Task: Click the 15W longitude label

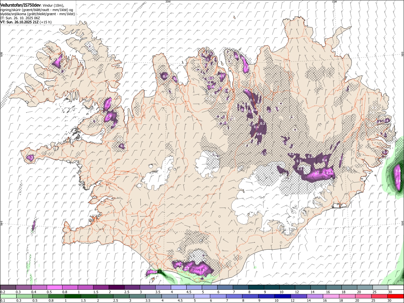Action: coord(334,2)
